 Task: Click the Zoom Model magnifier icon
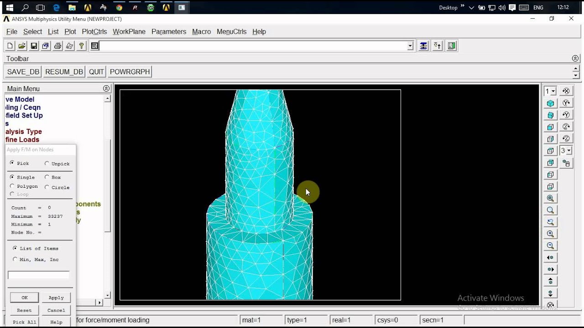pyautogui.click(x=551, y=210)
